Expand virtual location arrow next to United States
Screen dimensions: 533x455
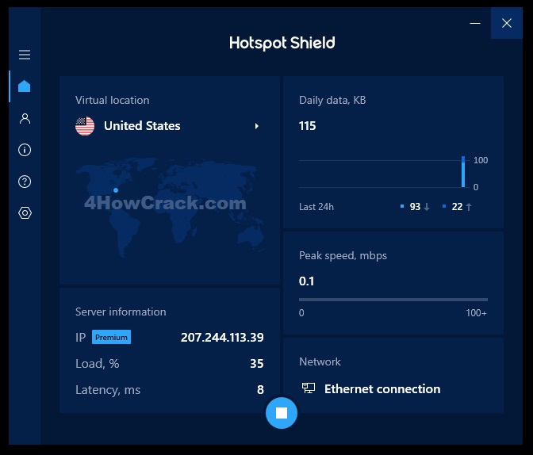point(257,126)
